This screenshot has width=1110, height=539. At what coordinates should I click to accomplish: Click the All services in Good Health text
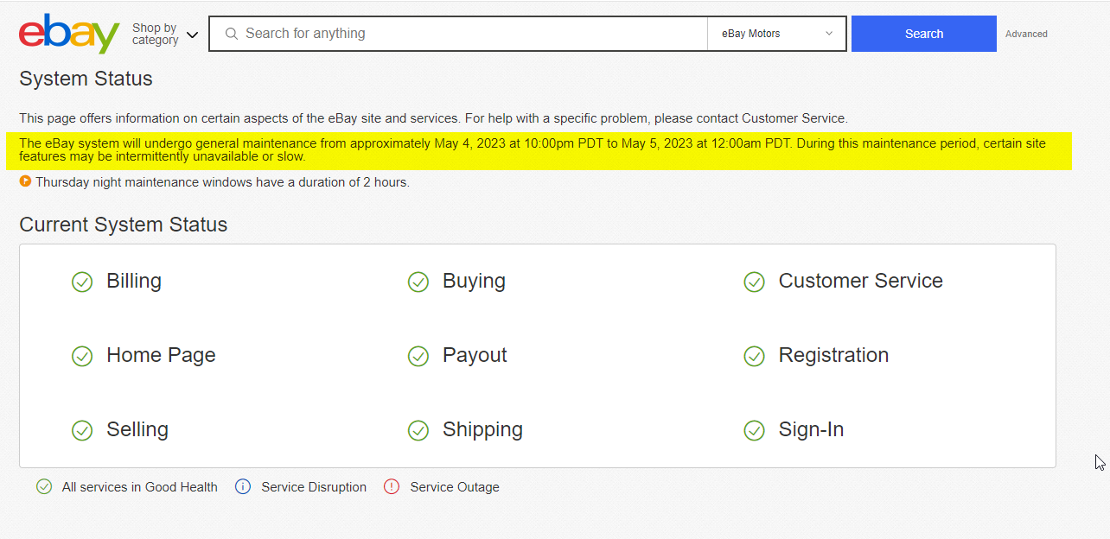pos(140,487)
